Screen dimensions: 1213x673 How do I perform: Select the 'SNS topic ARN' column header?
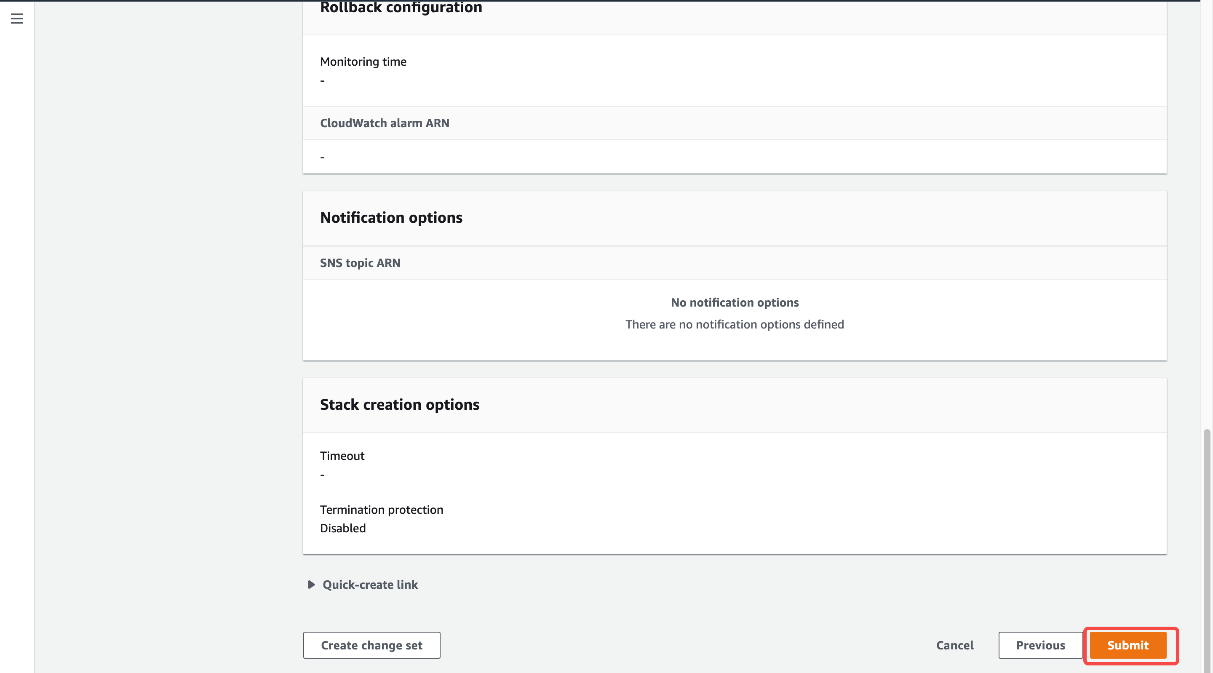360,263
